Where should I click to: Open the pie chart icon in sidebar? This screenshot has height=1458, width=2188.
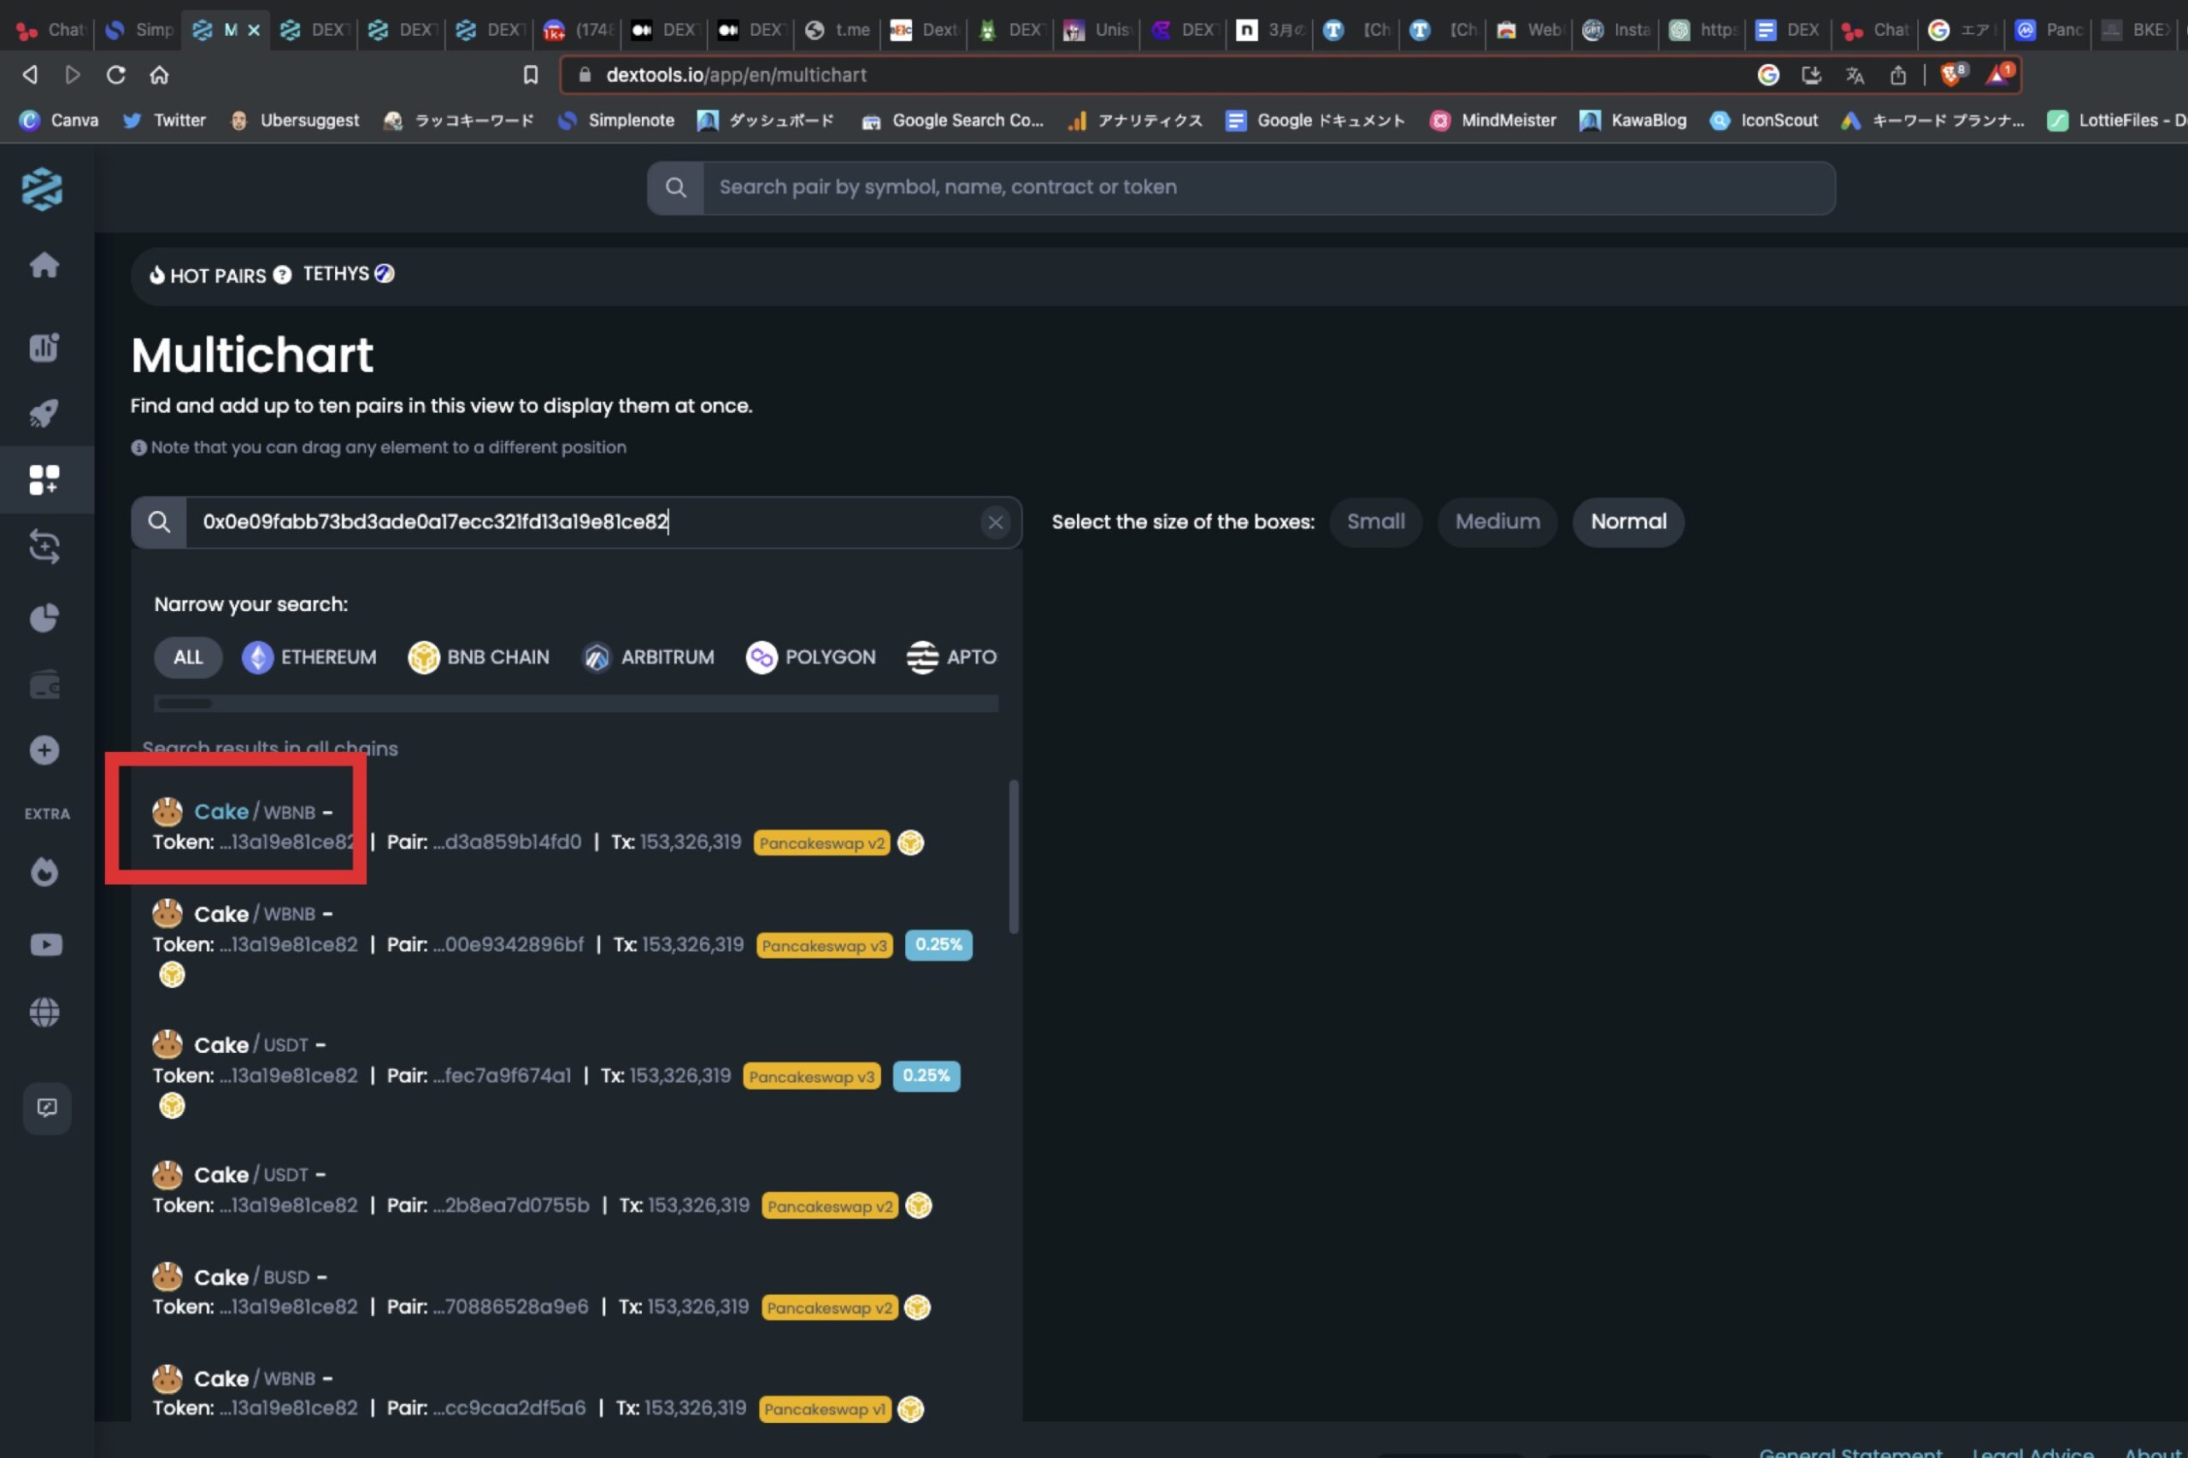44,617
